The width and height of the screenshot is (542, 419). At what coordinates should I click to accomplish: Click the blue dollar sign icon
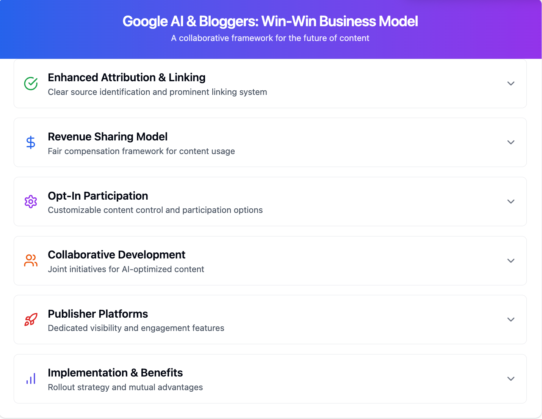pos(31,142)
